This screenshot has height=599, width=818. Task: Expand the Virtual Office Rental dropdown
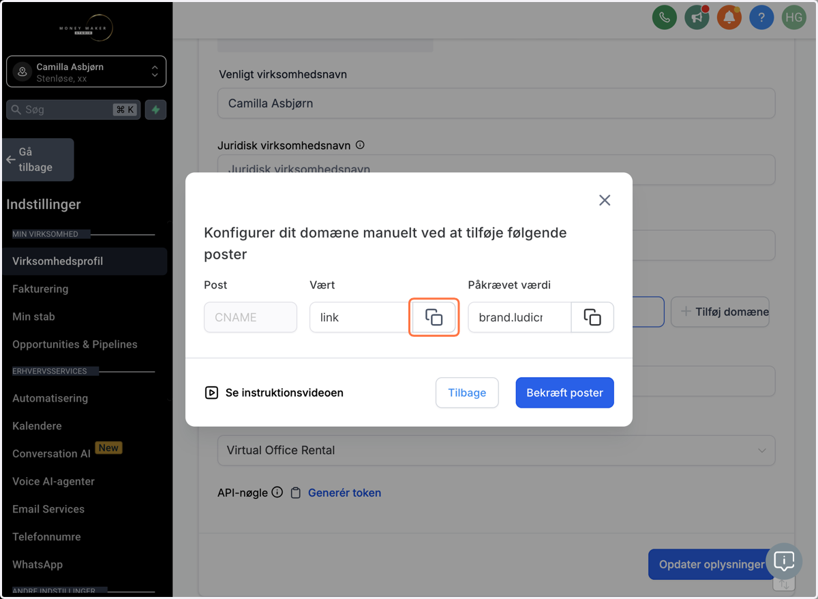(496, 451)
